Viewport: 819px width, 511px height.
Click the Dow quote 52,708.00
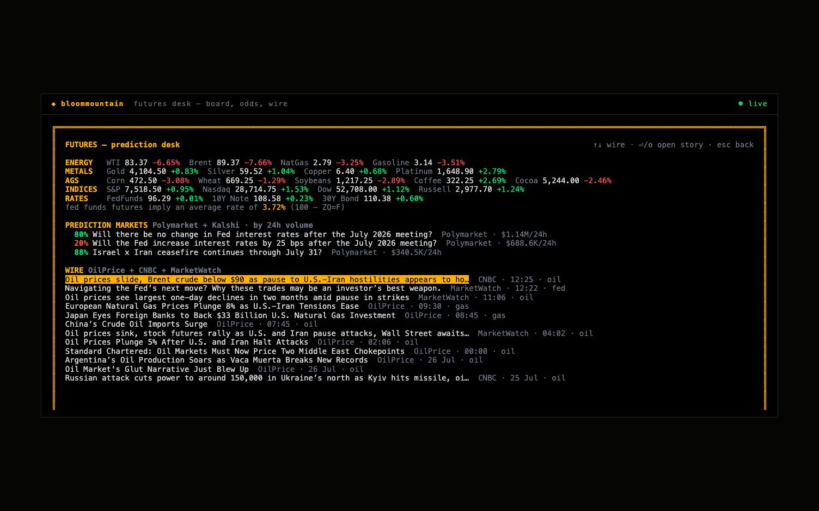pyautogui.click(x=357, y=189)
